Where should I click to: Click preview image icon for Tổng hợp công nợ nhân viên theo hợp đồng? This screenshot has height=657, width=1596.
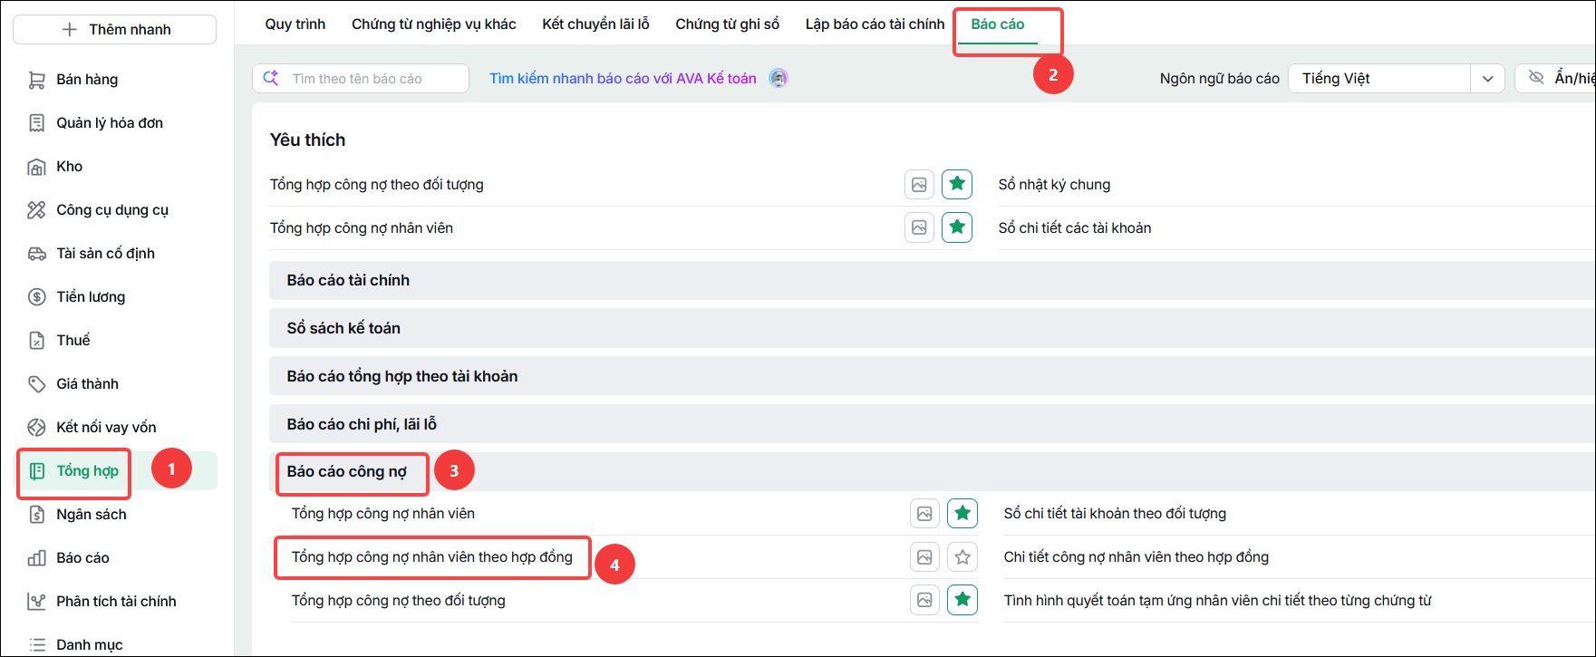(x=924, y=557)
